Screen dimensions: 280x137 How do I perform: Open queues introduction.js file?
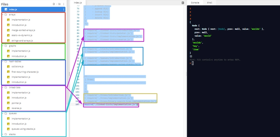tap(19, 124)
